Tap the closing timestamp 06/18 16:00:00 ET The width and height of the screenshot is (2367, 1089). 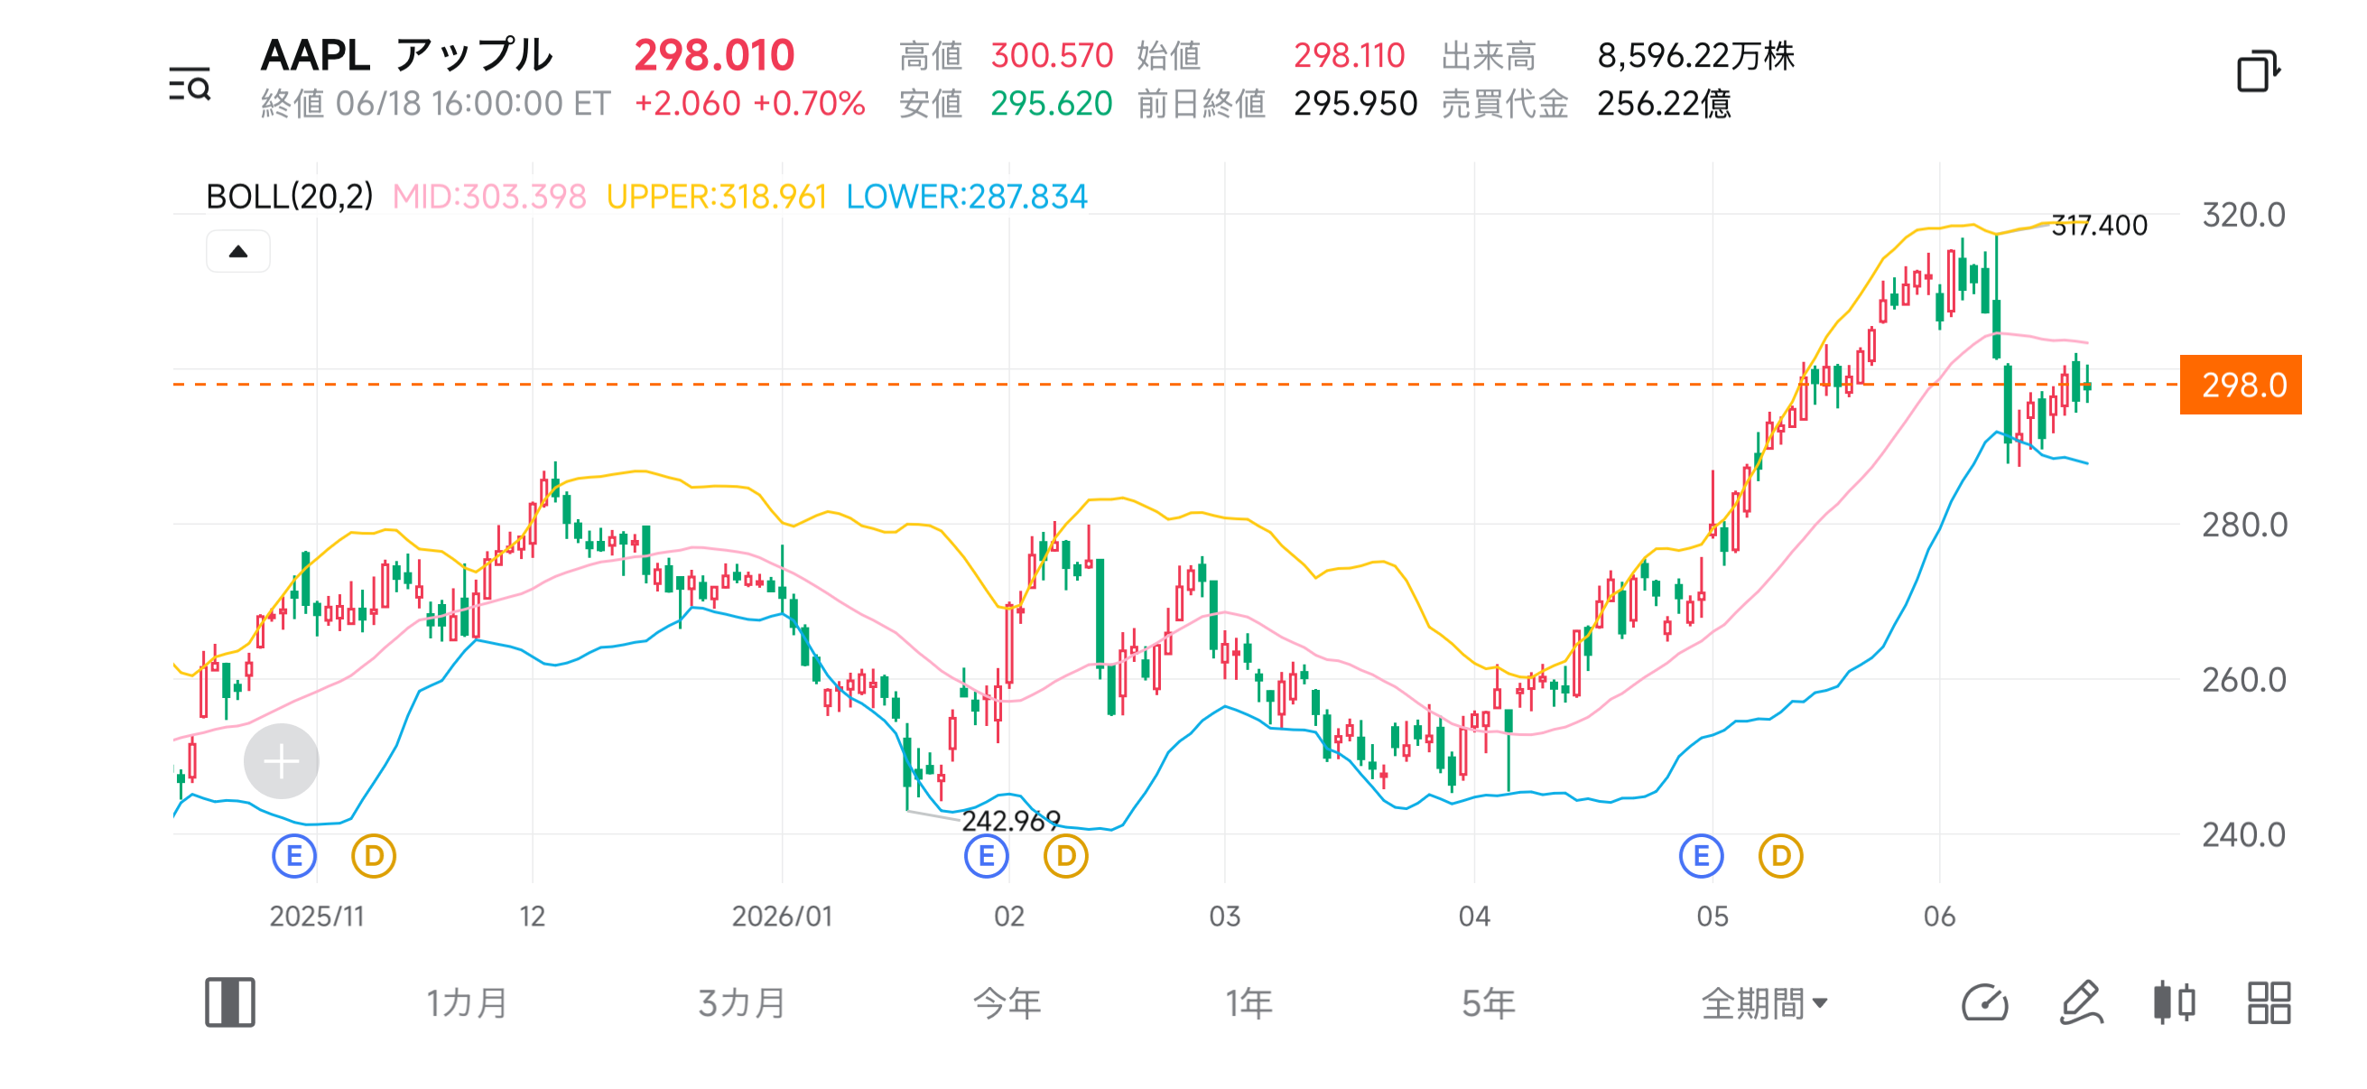[472, 104]
